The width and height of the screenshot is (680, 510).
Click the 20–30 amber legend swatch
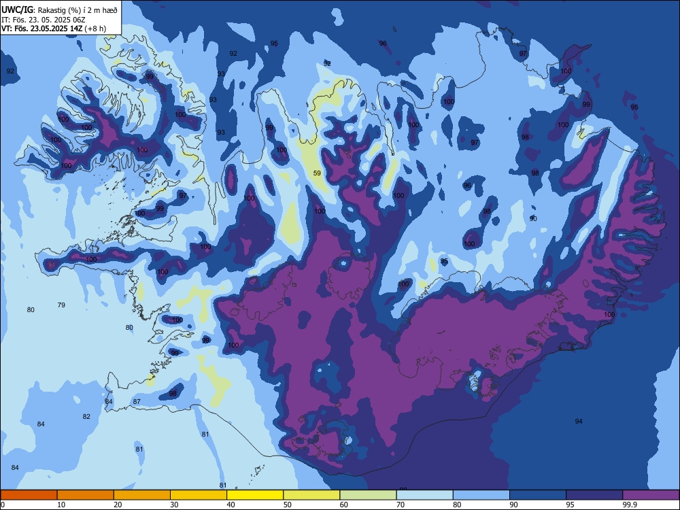pos(142,495)
